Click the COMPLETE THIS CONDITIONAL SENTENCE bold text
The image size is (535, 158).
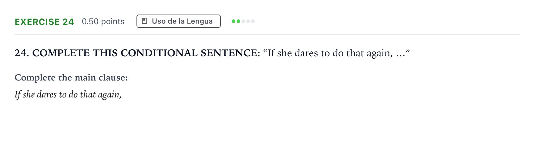(146, 53)
